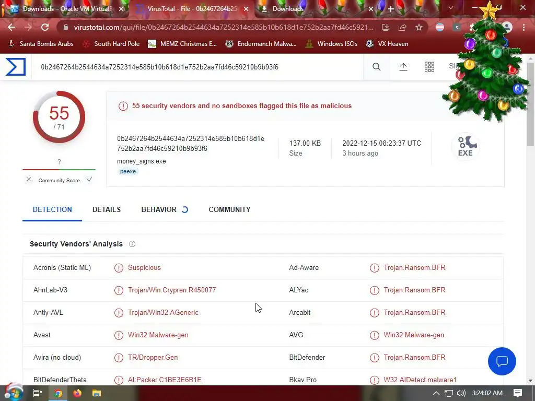Click alert icon beside Acronis Suspicious result
This screenshot has width=535, height=401.
(119, 268)
